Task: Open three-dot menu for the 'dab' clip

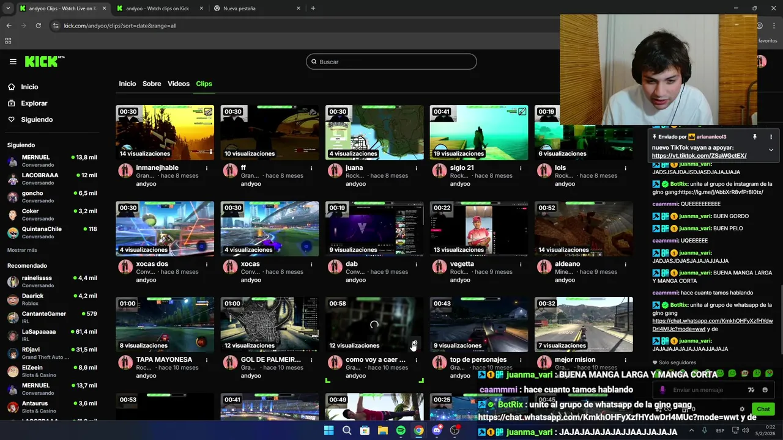Action: pos(416,264)
